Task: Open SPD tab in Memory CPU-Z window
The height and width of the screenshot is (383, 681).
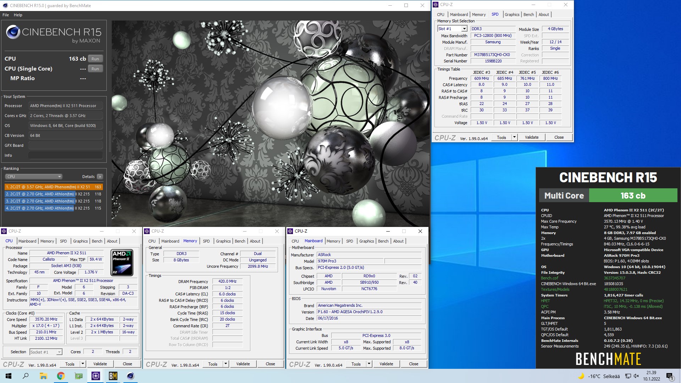Action: (x=206, y=241)
